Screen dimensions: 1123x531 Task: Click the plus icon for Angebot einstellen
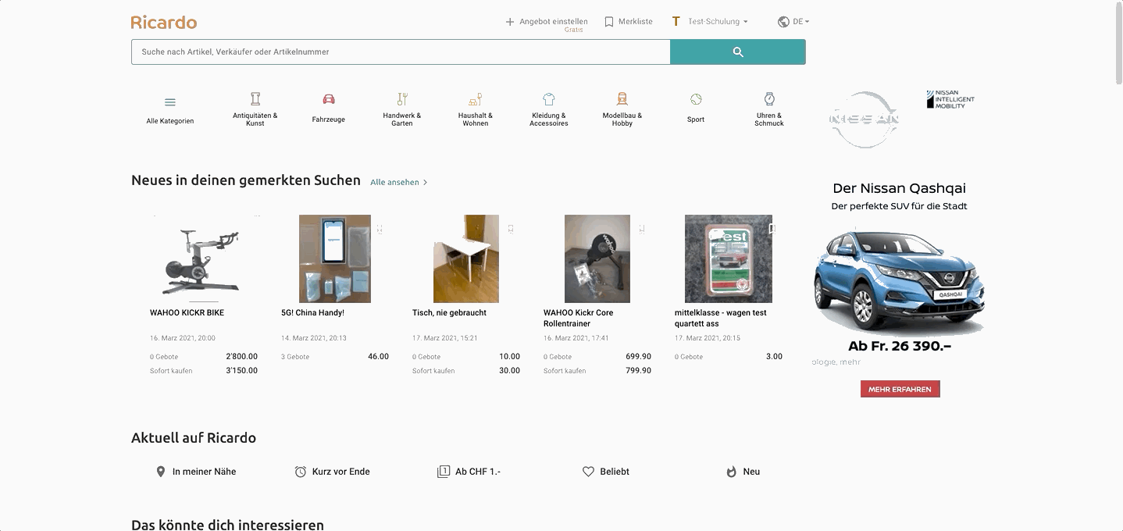pyautogui.click(x=510, y=22)
